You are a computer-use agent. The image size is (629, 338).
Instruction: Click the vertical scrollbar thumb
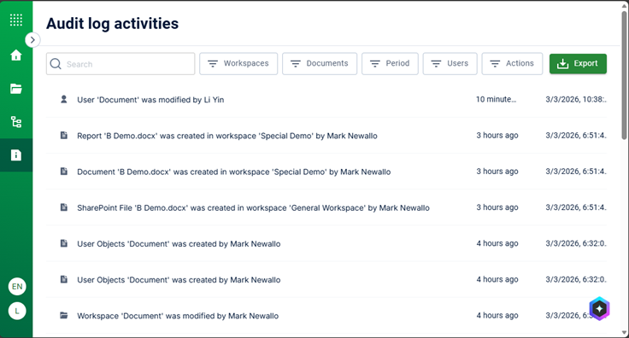[x=624, y=75]
